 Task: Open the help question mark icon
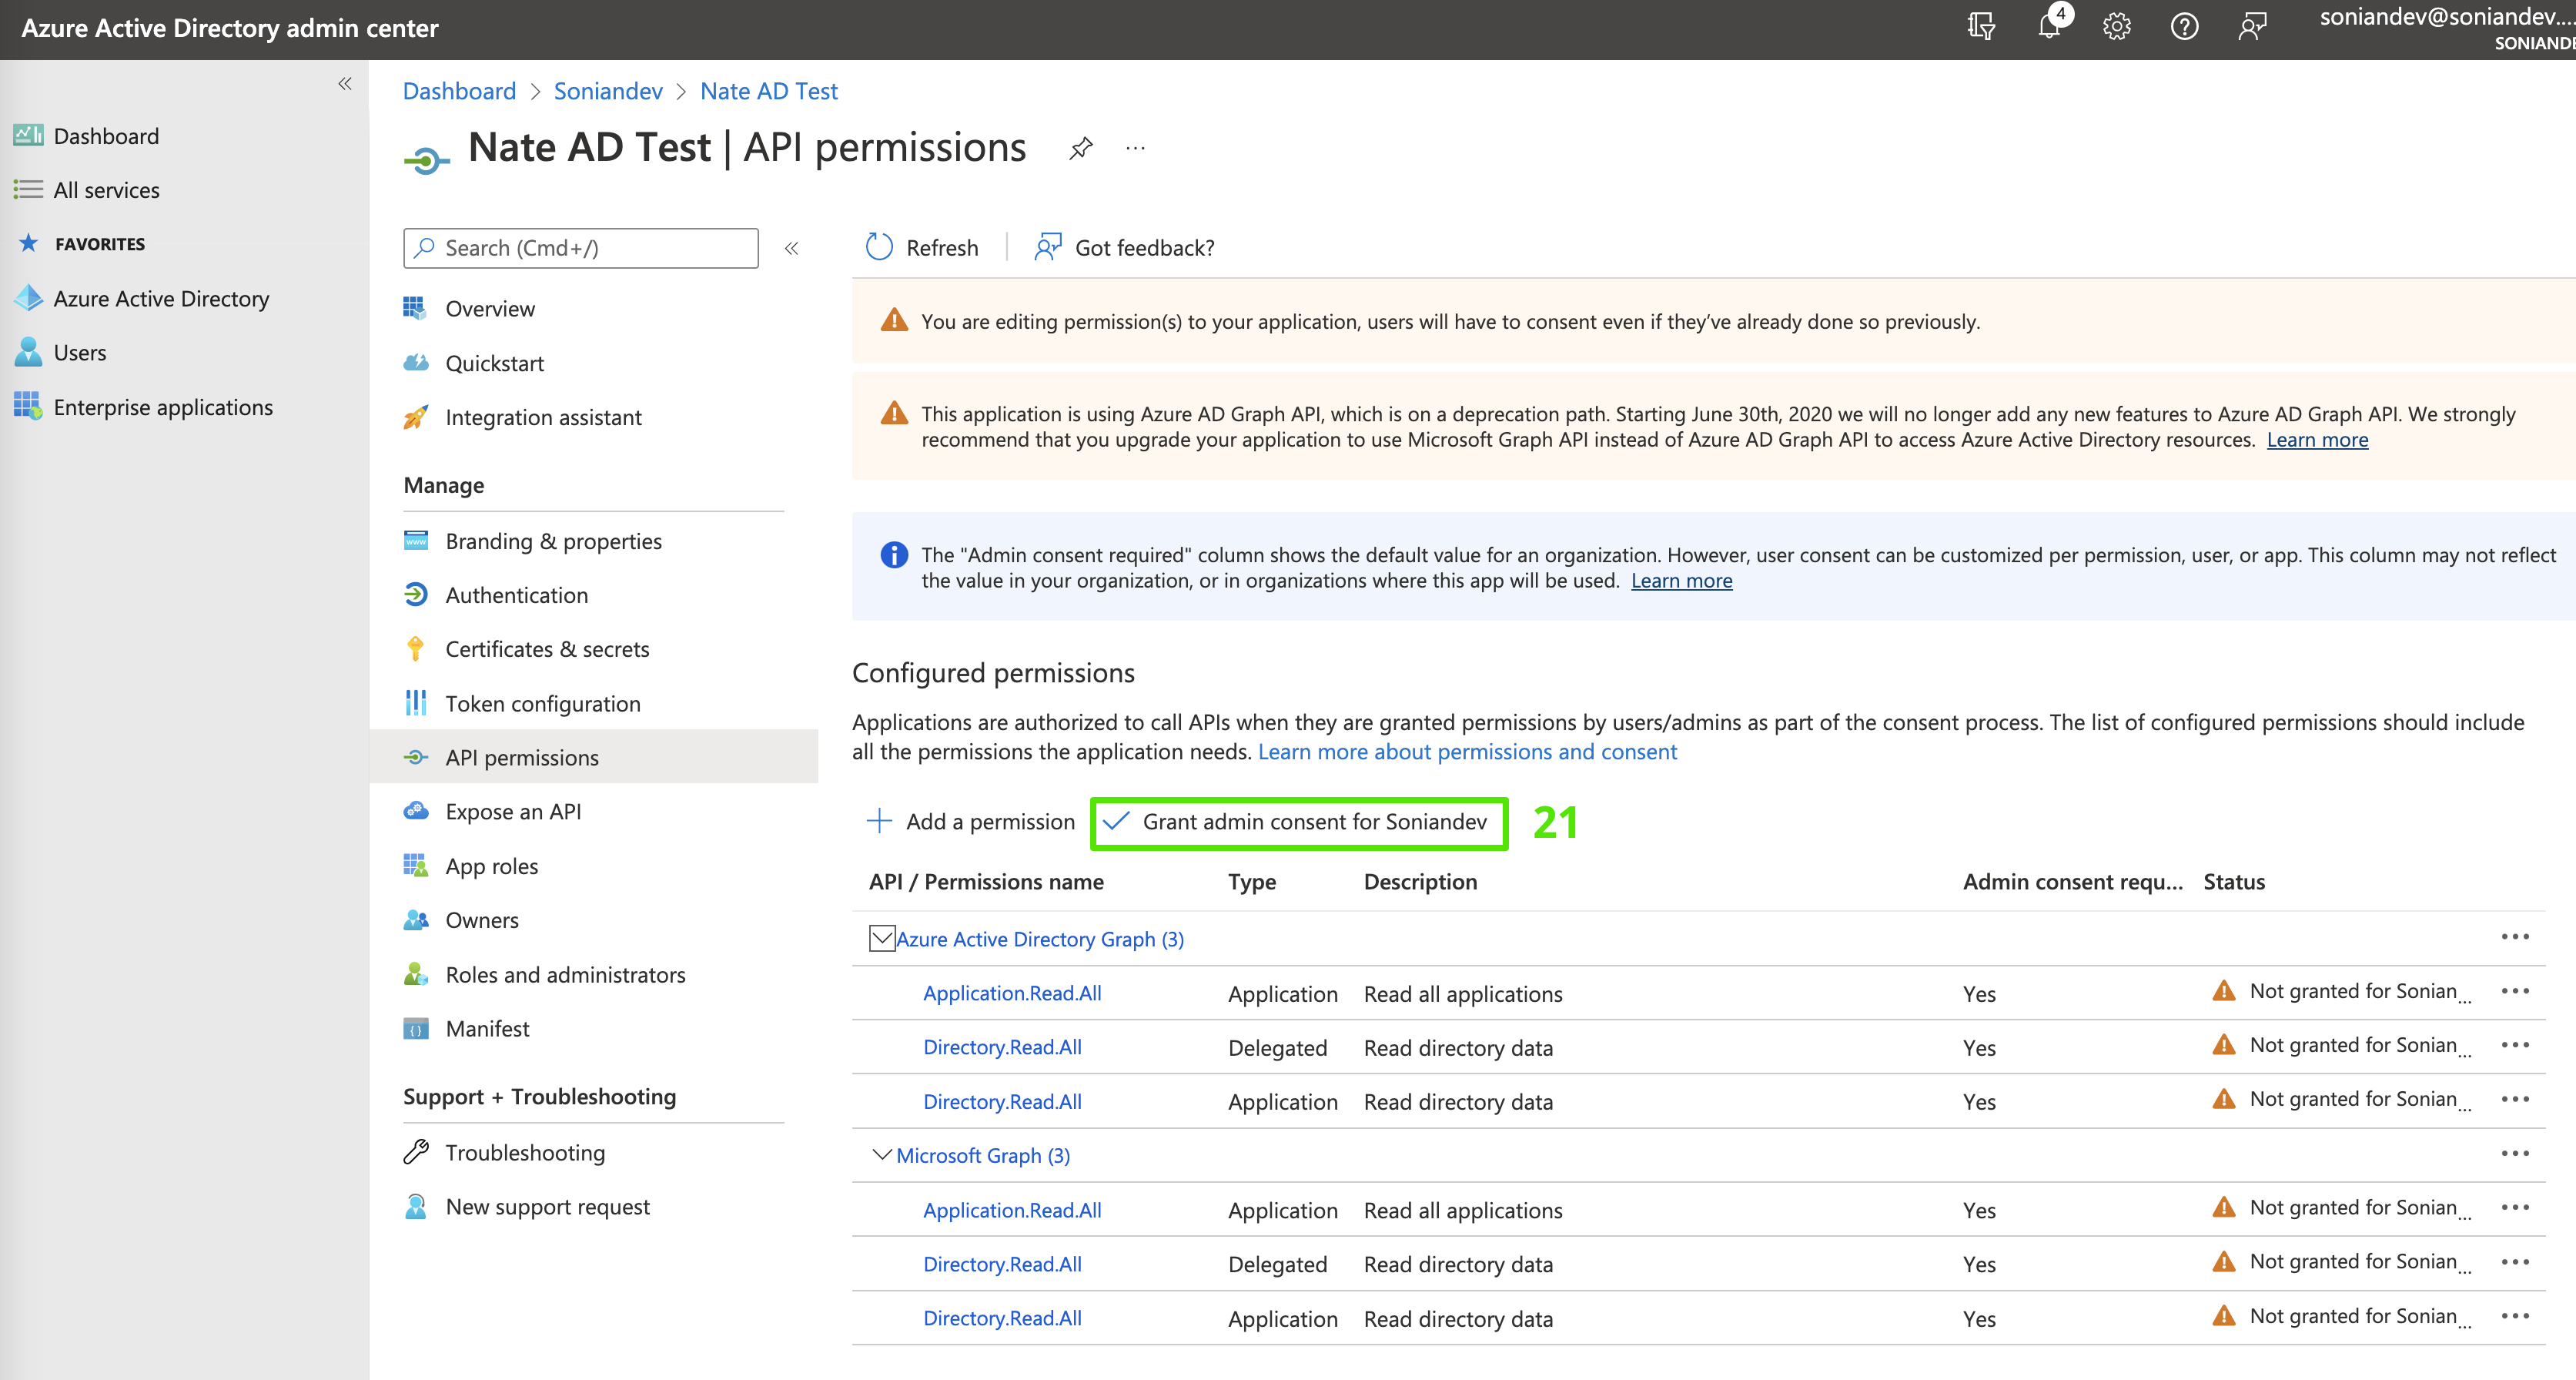pos(2184,27)
